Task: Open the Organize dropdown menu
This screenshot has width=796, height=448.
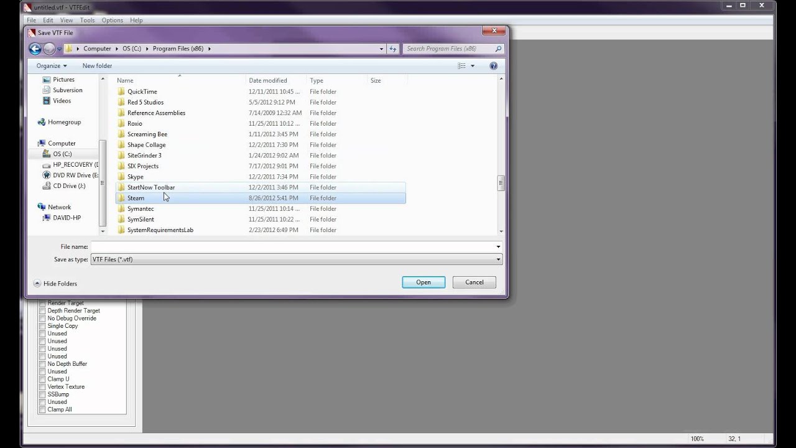Action: click(52, 66)
